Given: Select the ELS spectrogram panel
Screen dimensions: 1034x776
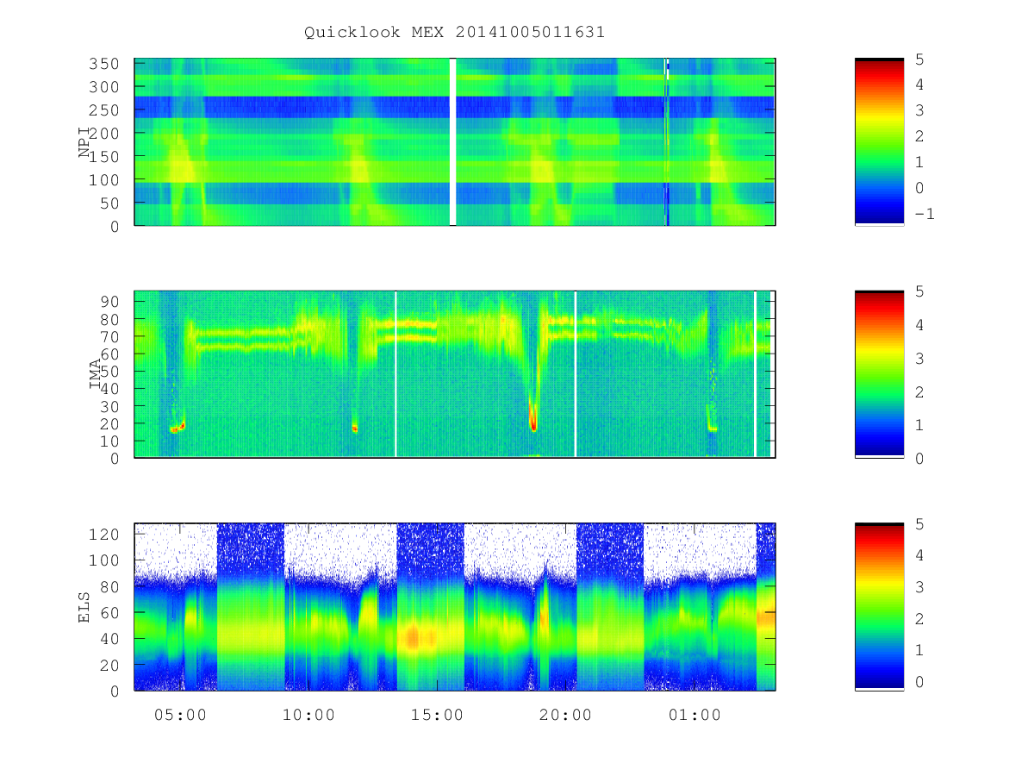Looking at the screenshot, I should point(455,606).
